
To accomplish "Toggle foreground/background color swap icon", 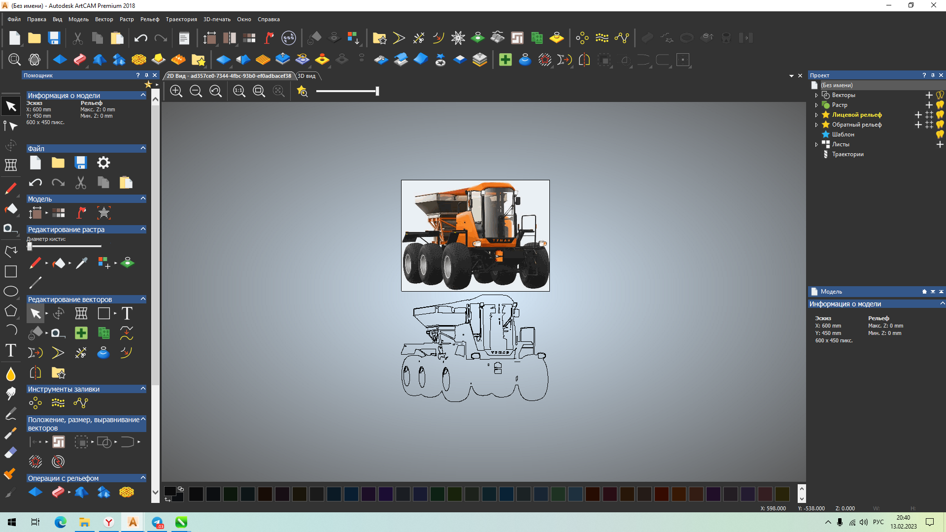I will [x=168, y=499].
